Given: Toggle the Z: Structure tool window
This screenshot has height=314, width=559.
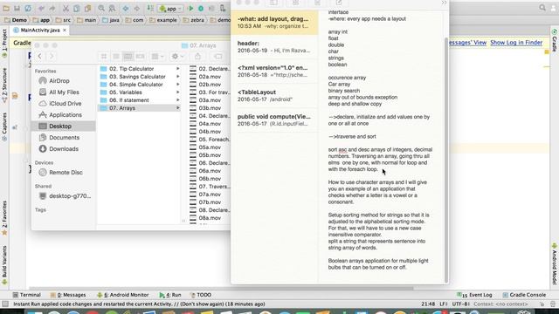Looking at the screenshot, I should 4,85.
